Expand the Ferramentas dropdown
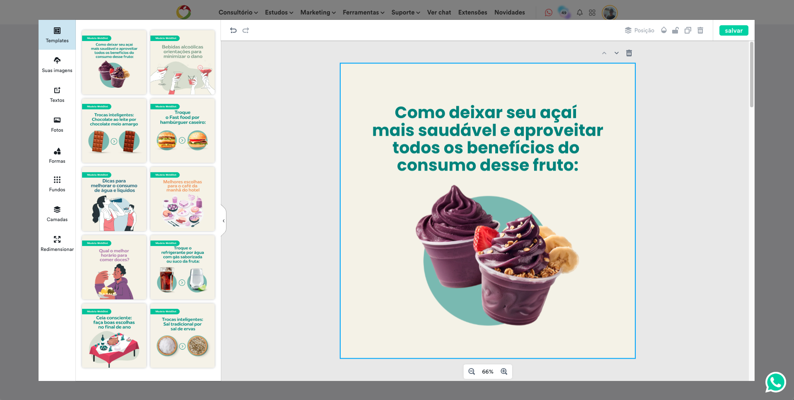This screenshot has height=400, width=794. (363, 12)
